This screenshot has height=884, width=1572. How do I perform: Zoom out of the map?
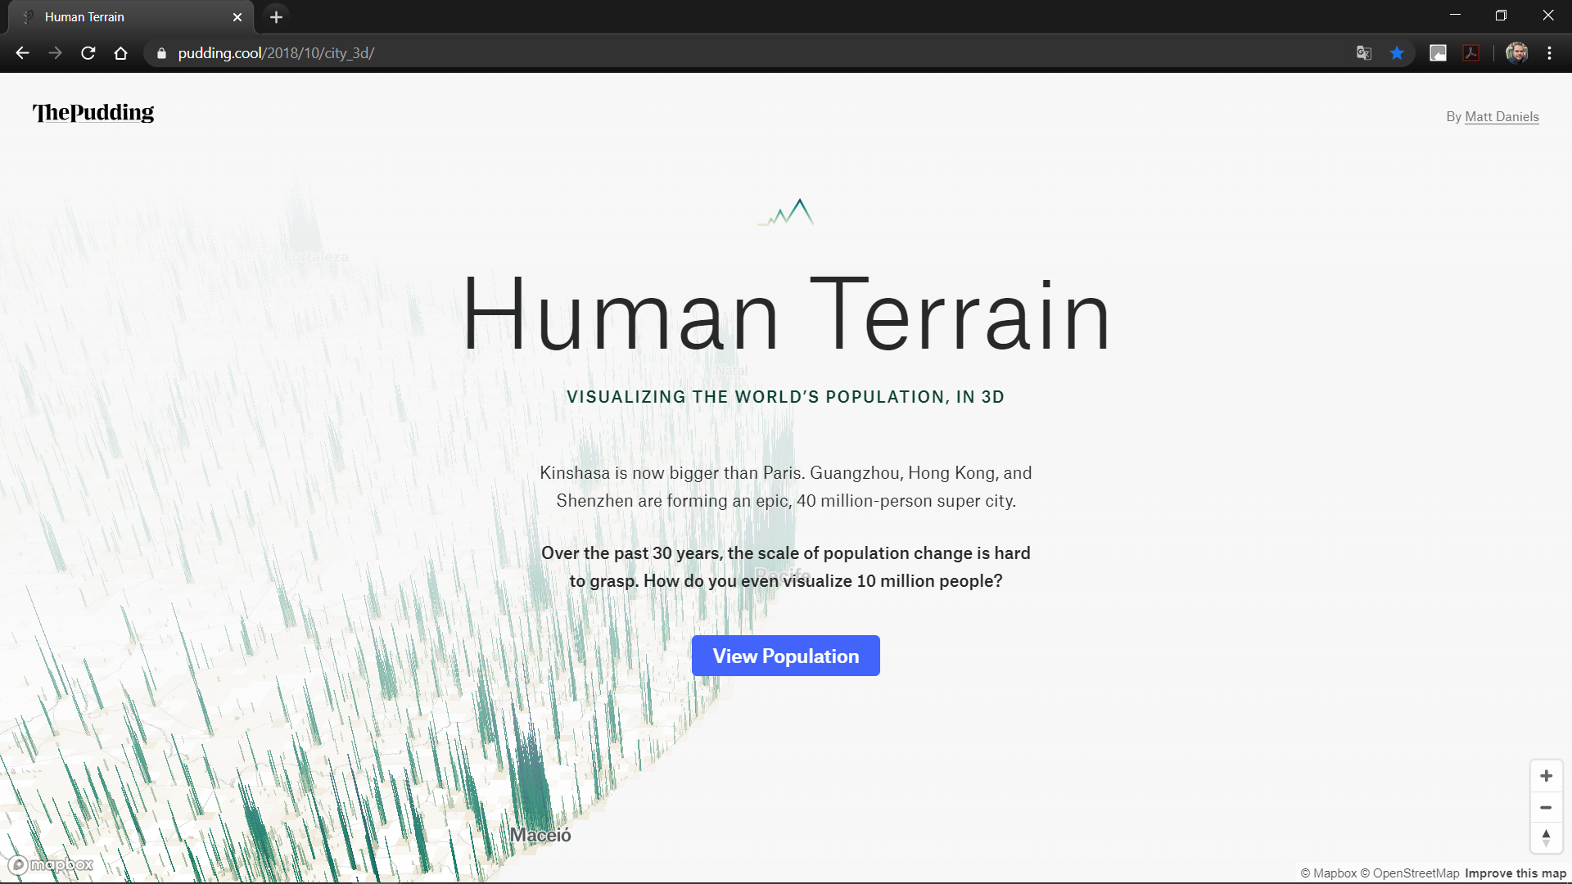point(1546,807)
